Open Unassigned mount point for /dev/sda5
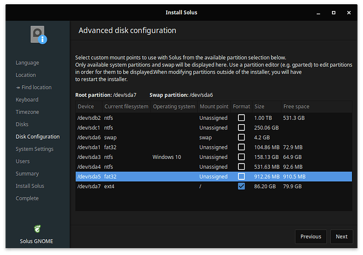This screenshot has height=255, width=363. point(213,177)
